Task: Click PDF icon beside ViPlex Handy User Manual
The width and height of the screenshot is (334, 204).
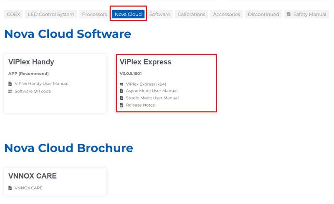Action: (10, 84)
